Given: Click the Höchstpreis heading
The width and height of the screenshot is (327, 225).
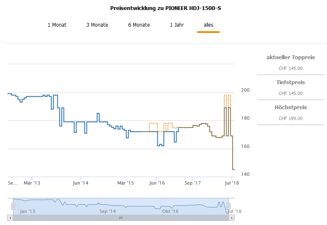Looking at the screenshot, I should click(290, 107).
